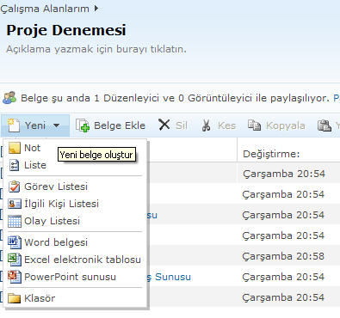The image size is (340, 318).
Task: Click the paste clipboard icon after Kopyala
Action: click(325, 125)
